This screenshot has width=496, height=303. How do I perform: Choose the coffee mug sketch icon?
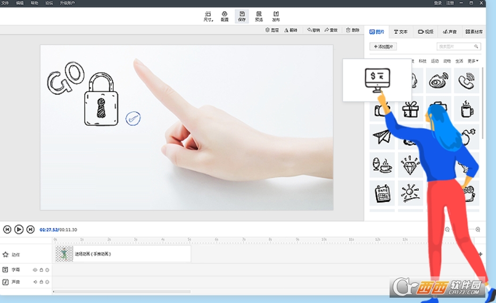point(467,109)
